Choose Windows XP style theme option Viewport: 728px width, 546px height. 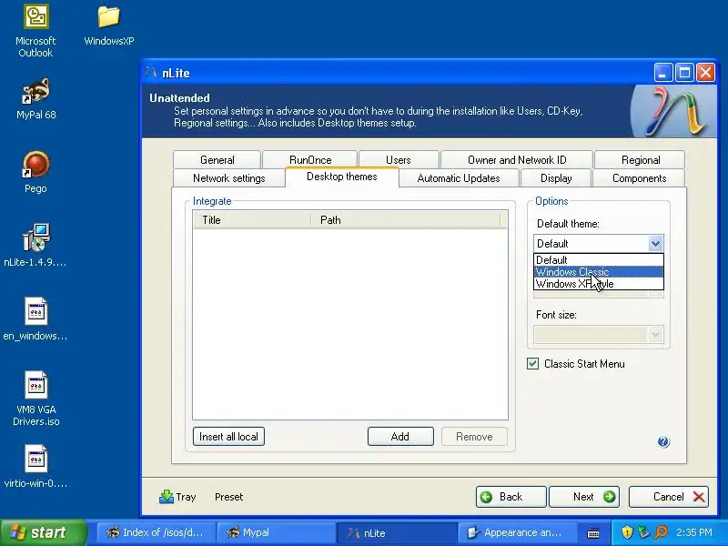599,284
